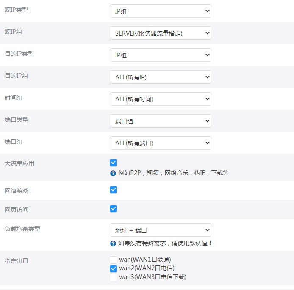294x290 pixels.
Task: Click the 目的IP组 label
Action: 17,76
